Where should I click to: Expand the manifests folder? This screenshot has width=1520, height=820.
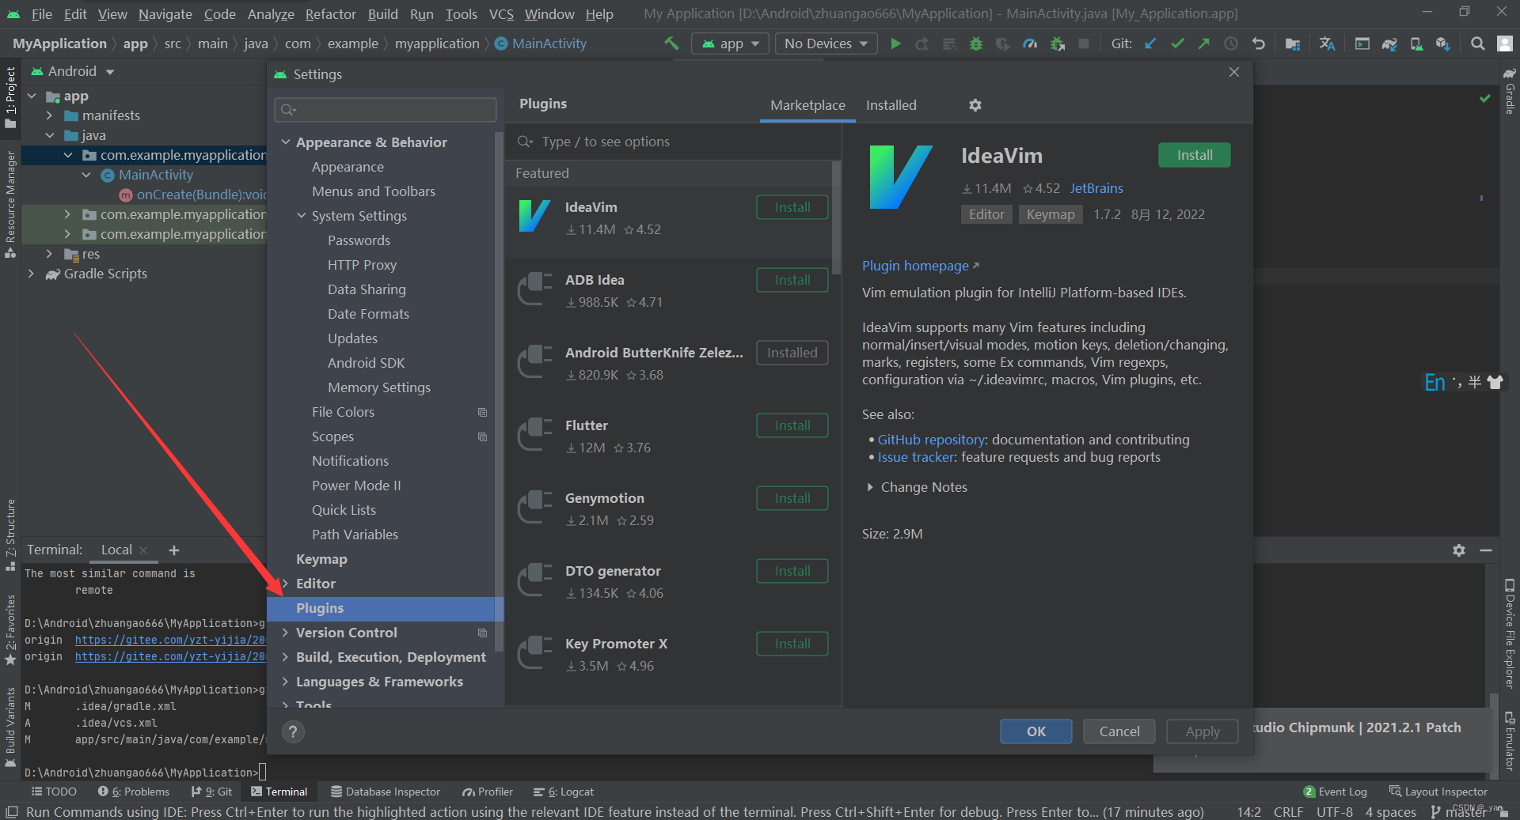(49, 115)
